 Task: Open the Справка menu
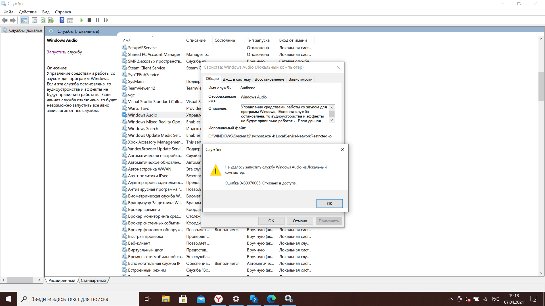63,12
